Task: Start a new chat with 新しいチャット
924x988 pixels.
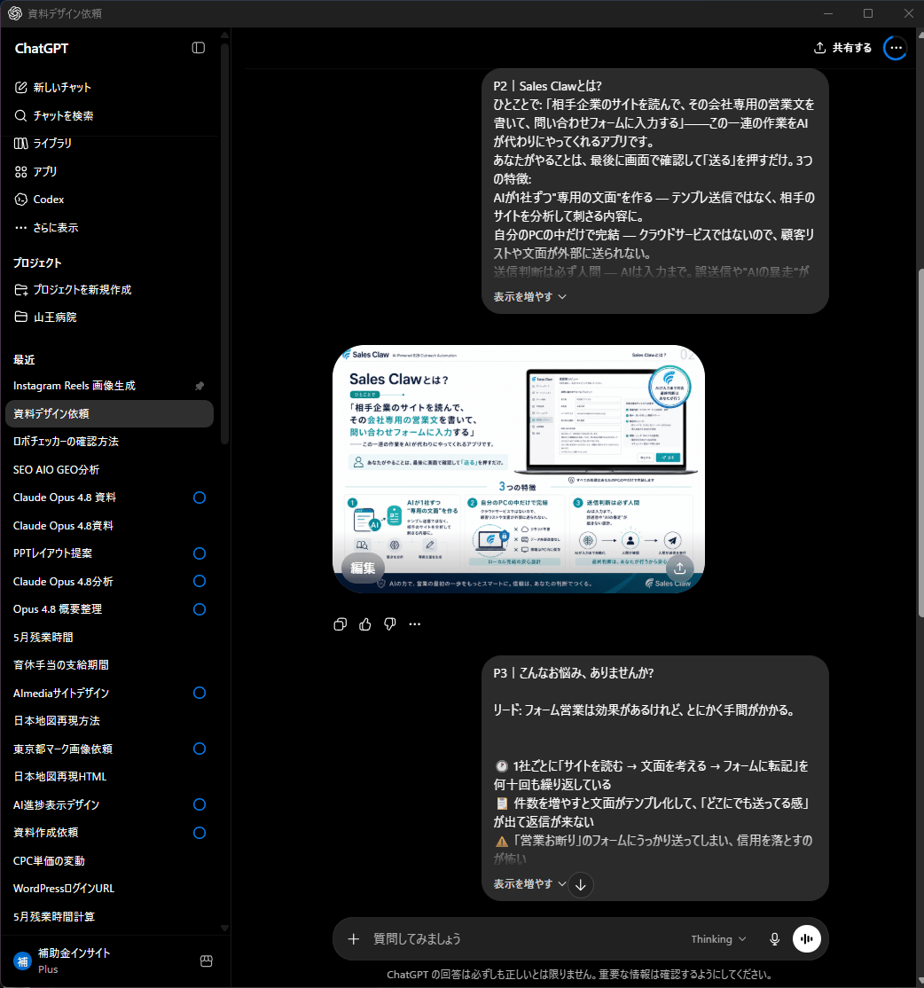Action: pyautogui.click(x=53, y=88)
